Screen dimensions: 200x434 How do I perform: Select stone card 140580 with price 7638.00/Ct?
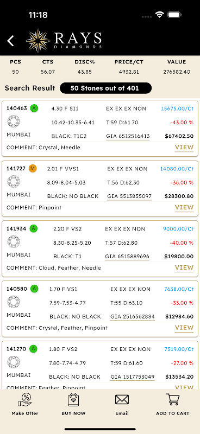(100, 309)
